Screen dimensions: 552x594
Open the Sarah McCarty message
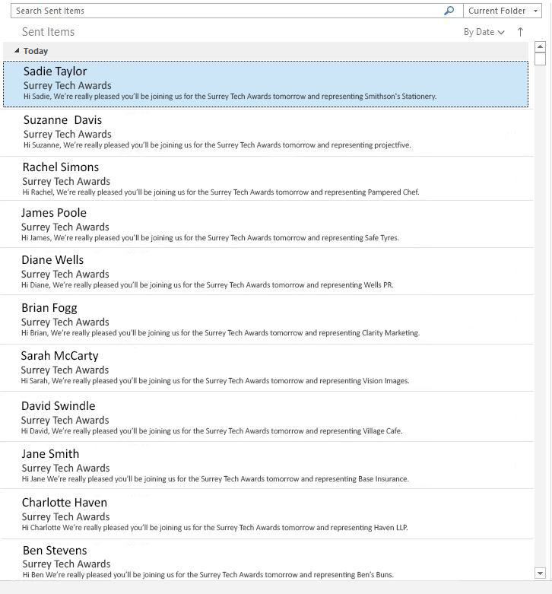(267, 368)
